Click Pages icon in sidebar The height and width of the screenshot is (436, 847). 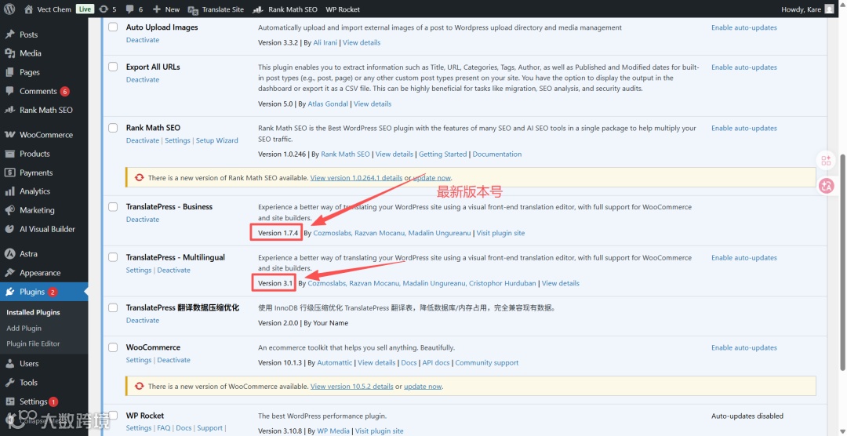pos(9,72)
